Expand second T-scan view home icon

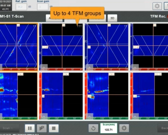(44, 67)
